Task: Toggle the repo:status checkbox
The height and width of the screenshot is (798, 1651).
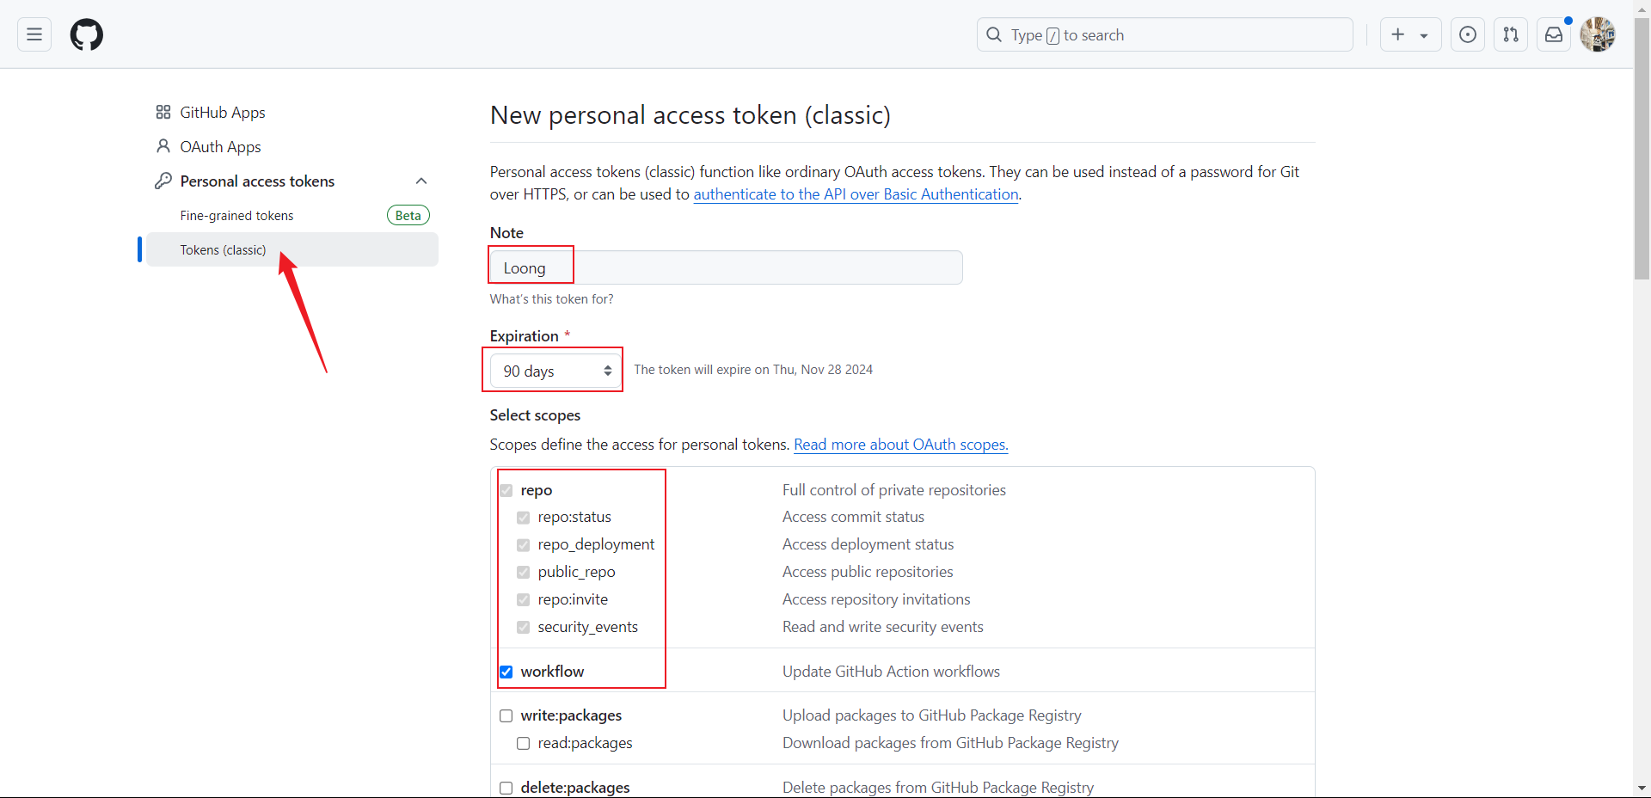Action: coord(524,518)
